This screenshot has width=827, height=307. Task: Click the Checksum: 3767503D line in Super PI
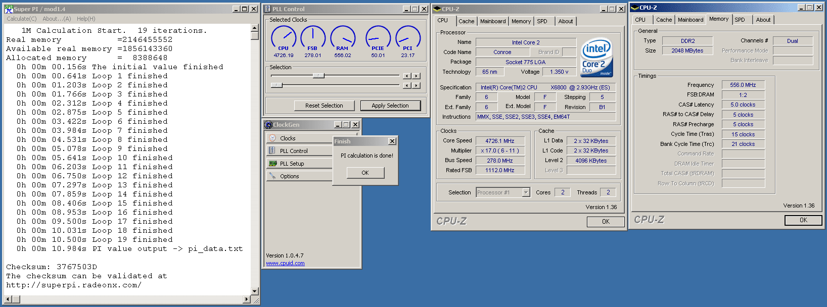click(x=52, y=267)
